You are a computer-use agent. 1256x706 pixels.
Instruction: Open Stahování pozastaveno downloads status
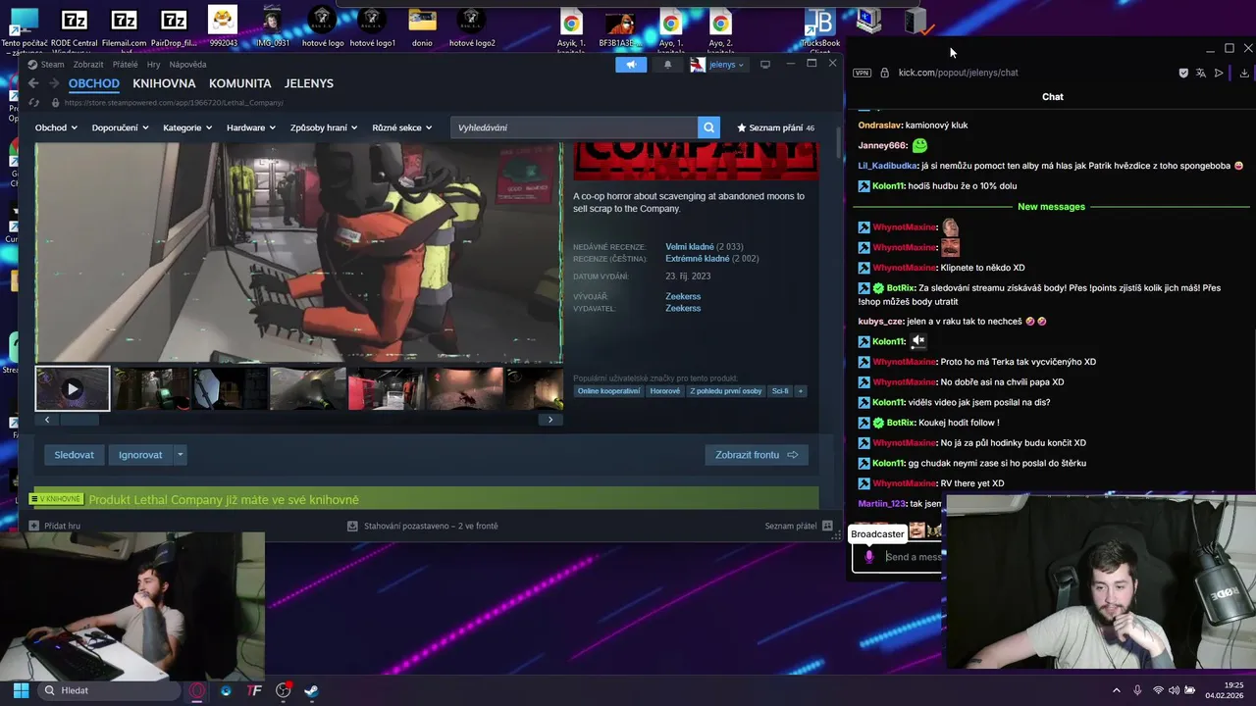click(424, 526)
